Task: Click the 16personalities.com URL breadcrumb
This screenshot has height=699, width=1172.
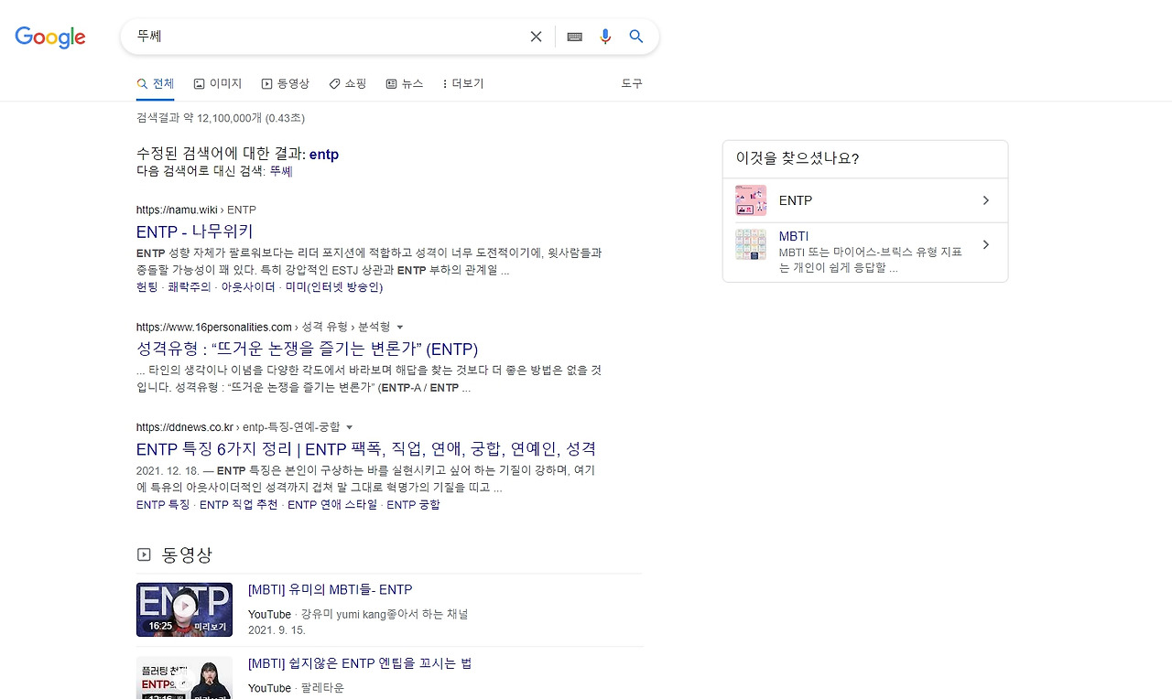Action: pos(264,327)
